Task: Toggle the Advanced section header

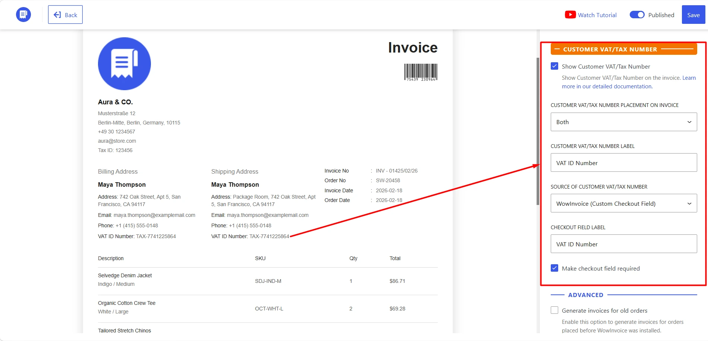Action: 624,295
